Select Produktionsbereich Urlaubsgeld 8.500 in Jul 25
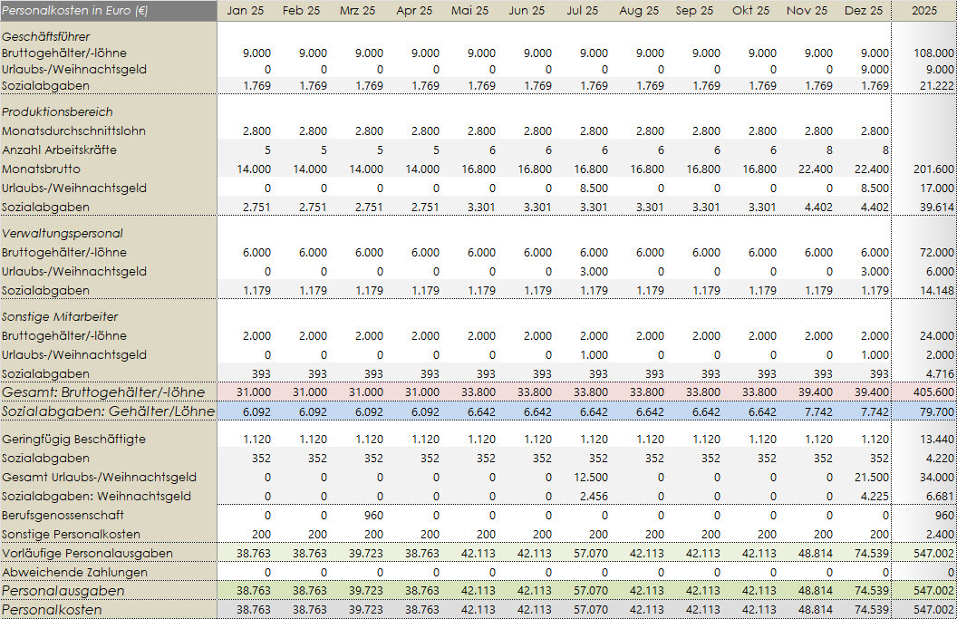Image resolution: width=957 pixels, height=619 pixels. coord(594,188)
